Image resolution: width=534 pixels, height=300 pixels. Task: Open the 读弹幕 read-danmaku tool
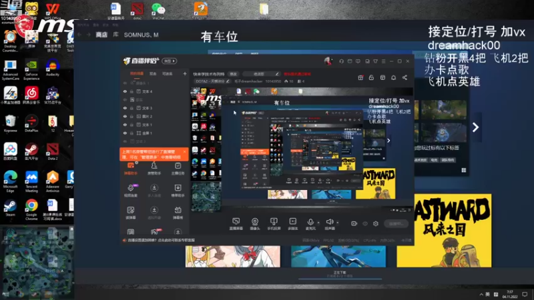(x=131, y=213)
